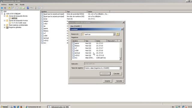Click the scroll-down arrow in the Registros list
The width and height of the screenshot is (192, 108).
[x=121, y=59]
